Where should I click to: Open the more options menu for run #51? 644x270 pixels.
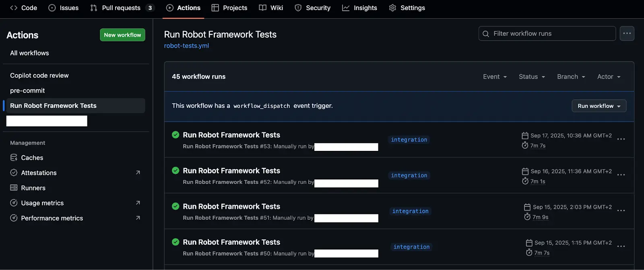click(621, 211)
